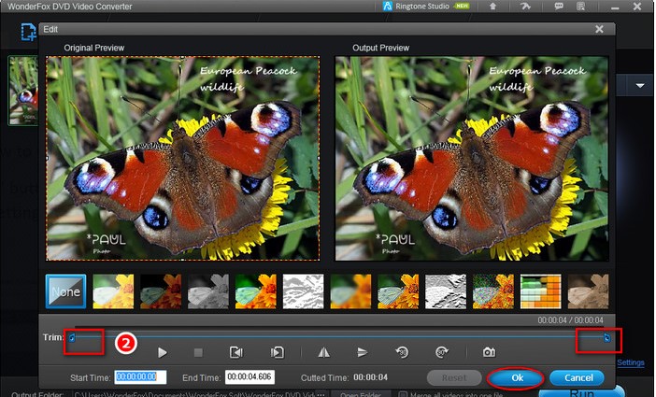Click the Start Time input field
This screenshot has height=397, width=656.
140,377
